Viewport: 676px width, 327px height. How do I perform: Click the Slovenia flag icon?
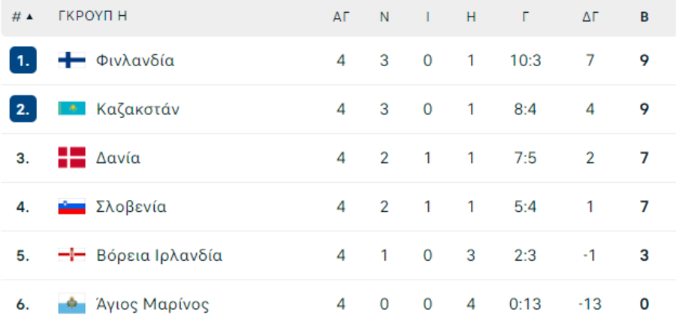click(x=71, y=207)
